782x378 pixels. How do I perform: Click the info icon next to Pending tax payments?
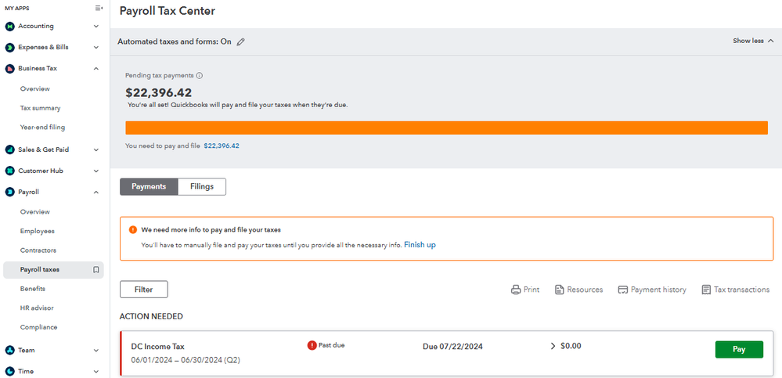(x=199, y=76)
